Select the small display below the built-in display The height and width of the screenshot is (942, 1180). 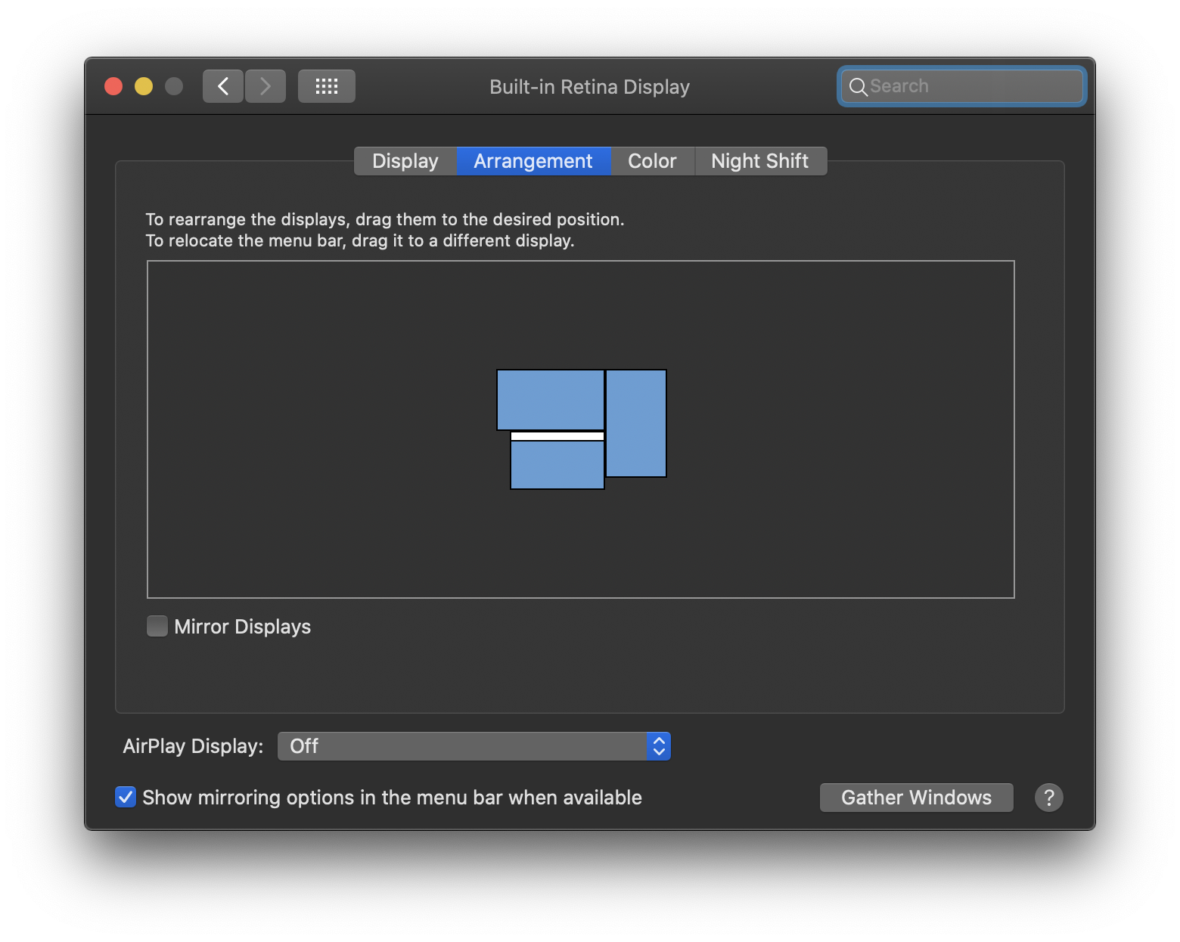tap(557, 464)
